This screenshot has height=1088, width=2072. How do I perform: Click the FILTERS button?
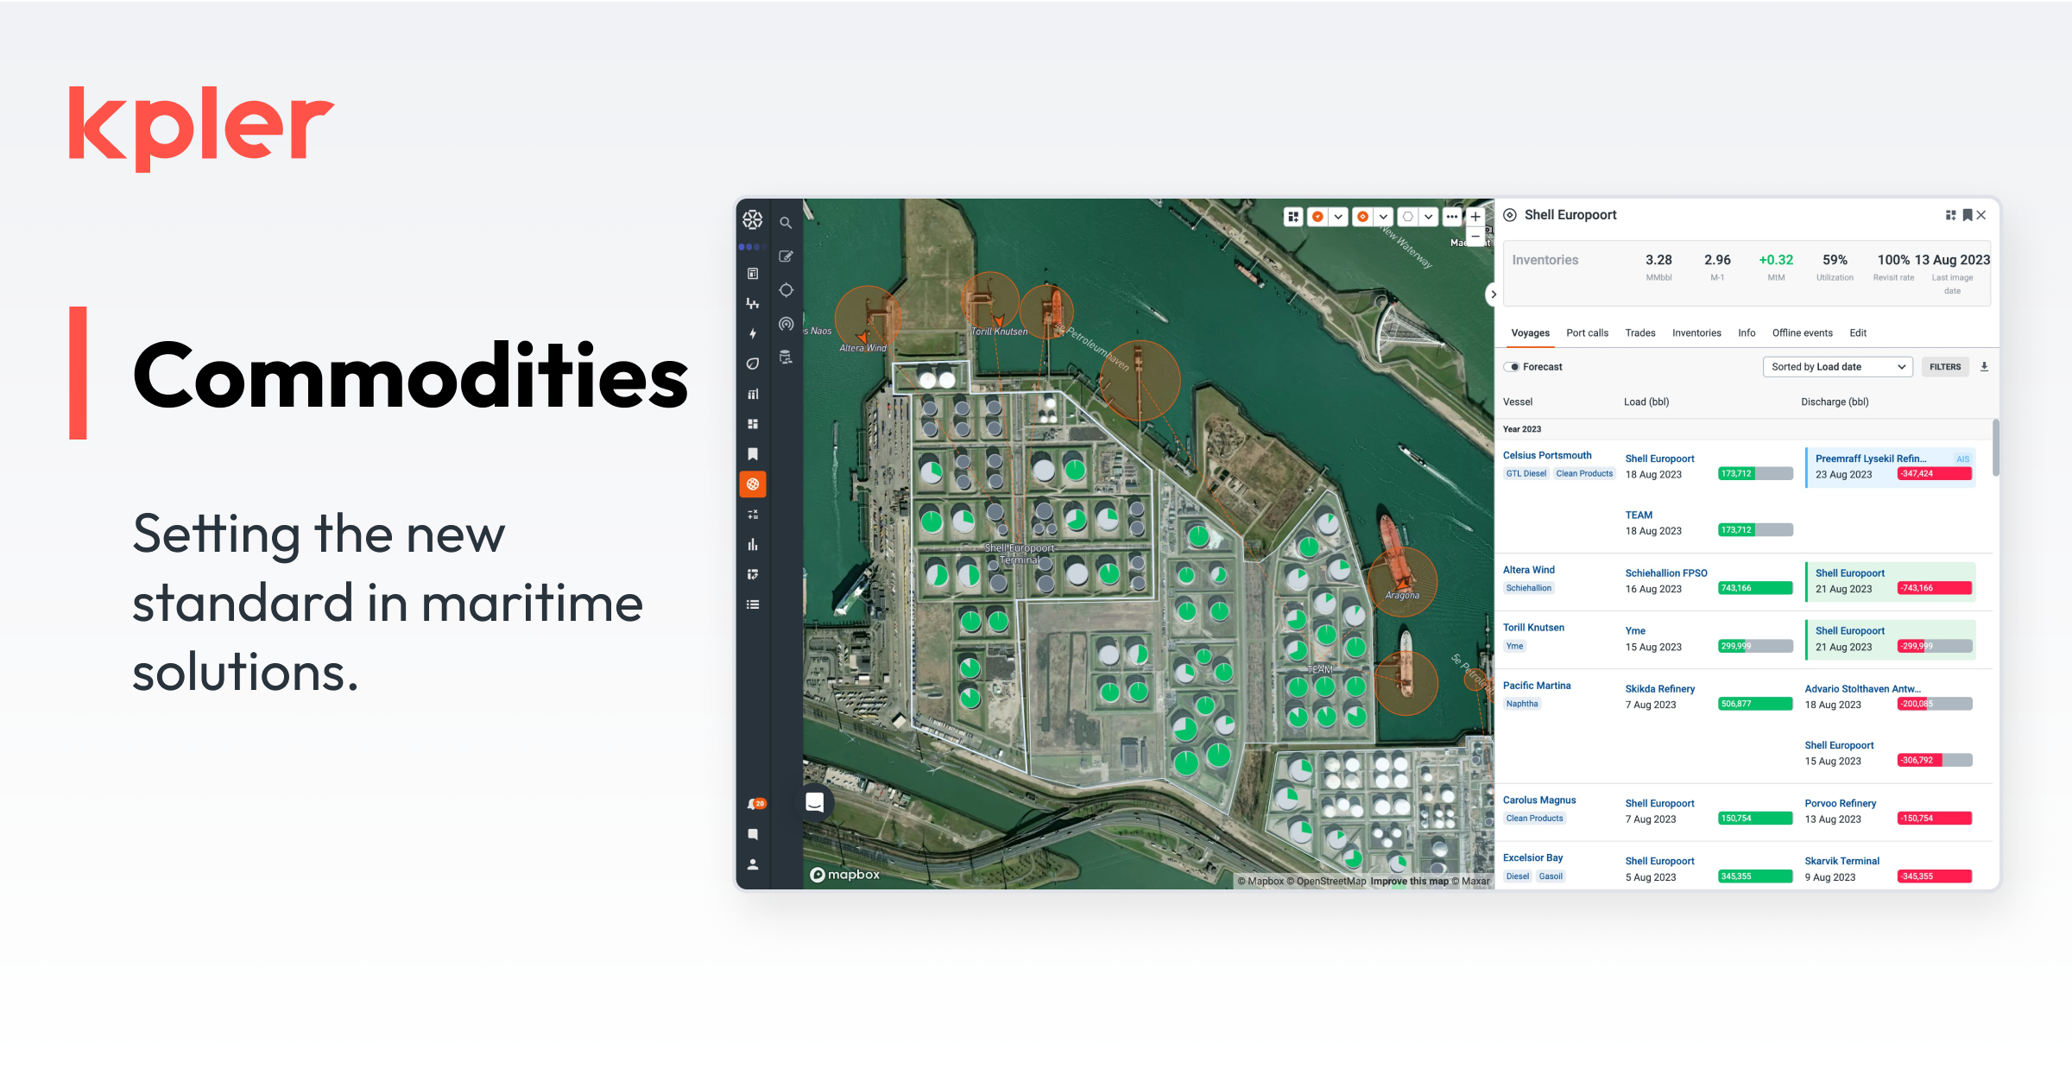pyautogui.click(x=1945, y=366)
